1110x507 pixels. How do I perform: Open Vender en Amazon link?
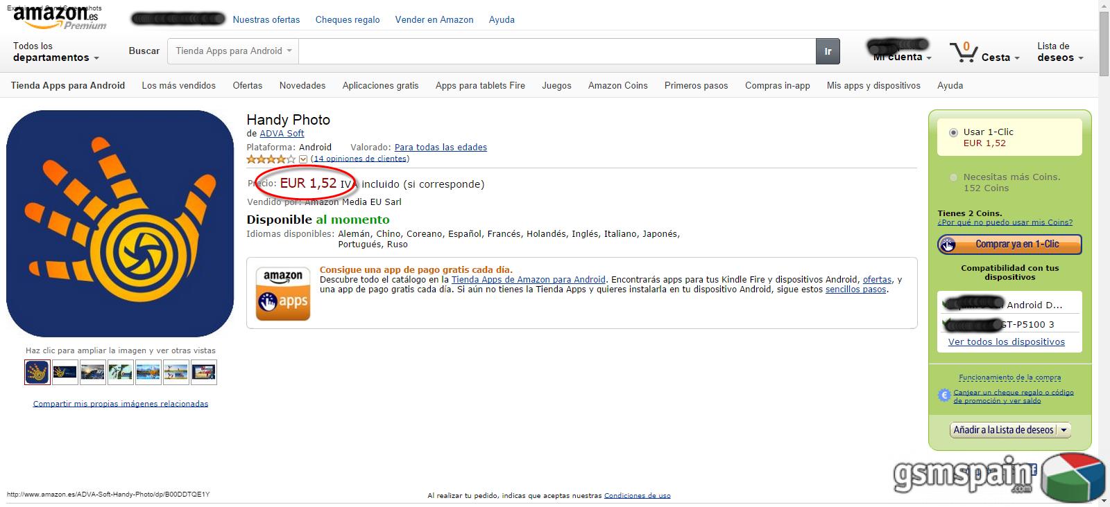click(x=434, y=19)
